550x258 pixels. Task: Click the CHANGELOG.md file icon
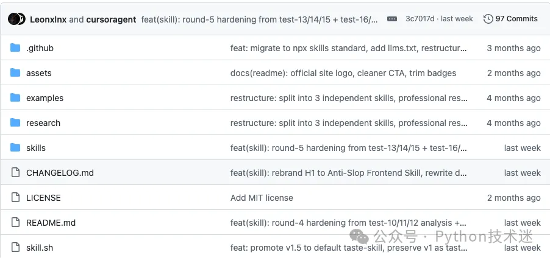(x=15, y=172)
